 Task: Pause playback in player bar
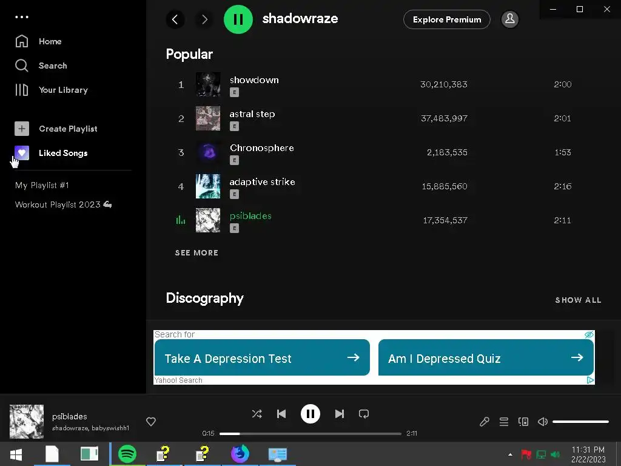(x=310, y=414)
